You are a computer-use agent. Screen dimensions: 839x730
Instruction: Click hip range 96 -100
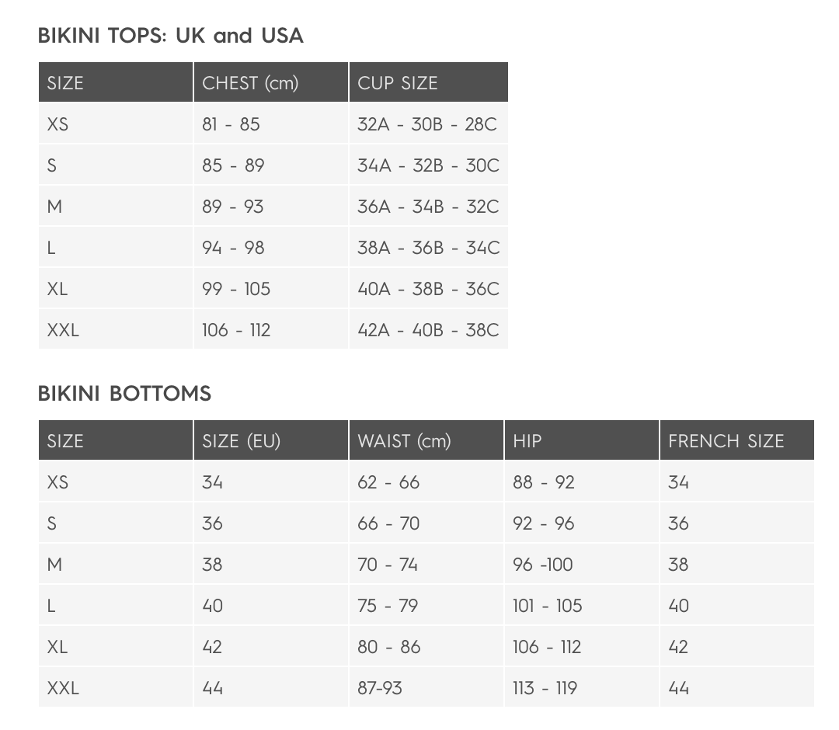pos(543,565)
